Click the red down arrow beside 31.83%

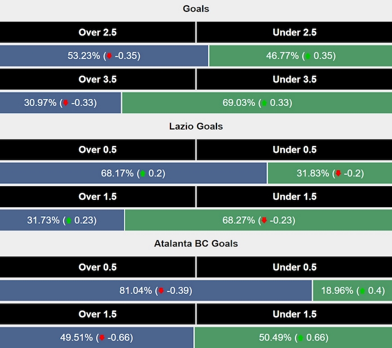pos(338,173)
